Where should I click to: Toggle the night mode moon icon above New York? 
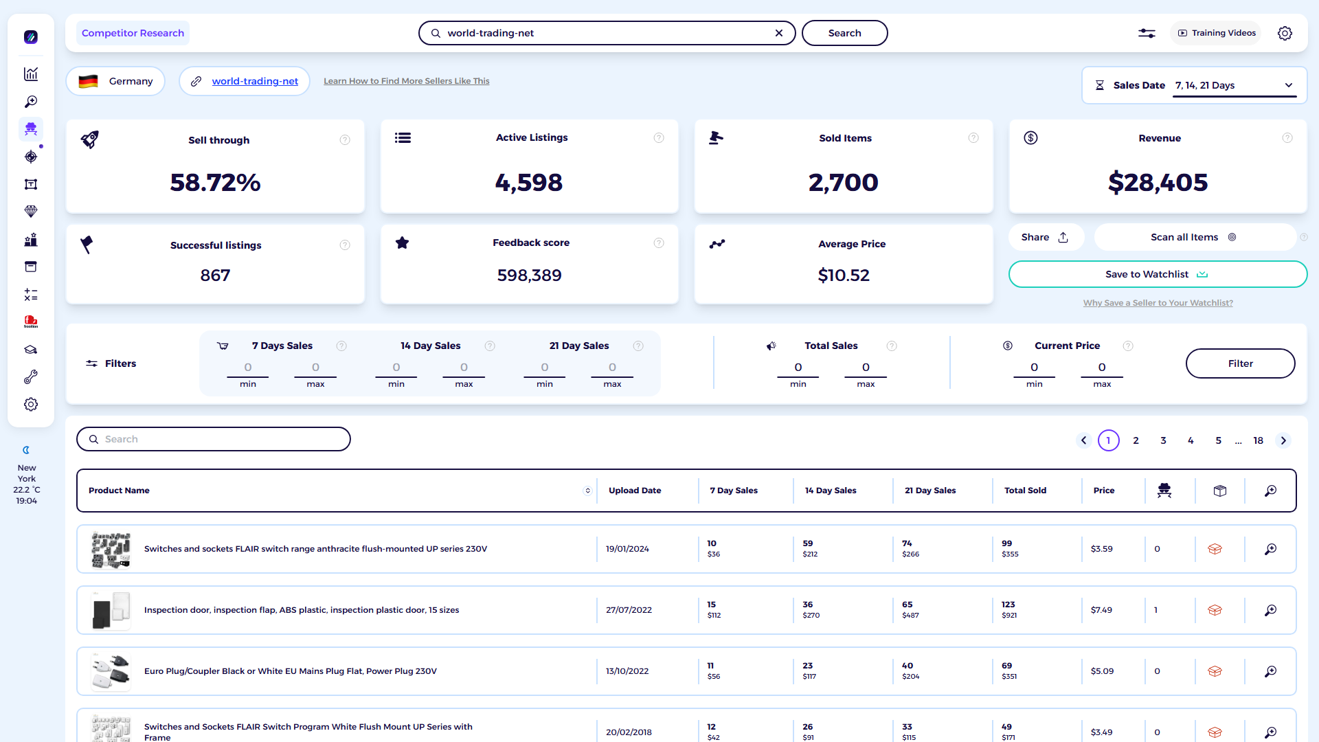pyautogui.click(x=26, y=450)
